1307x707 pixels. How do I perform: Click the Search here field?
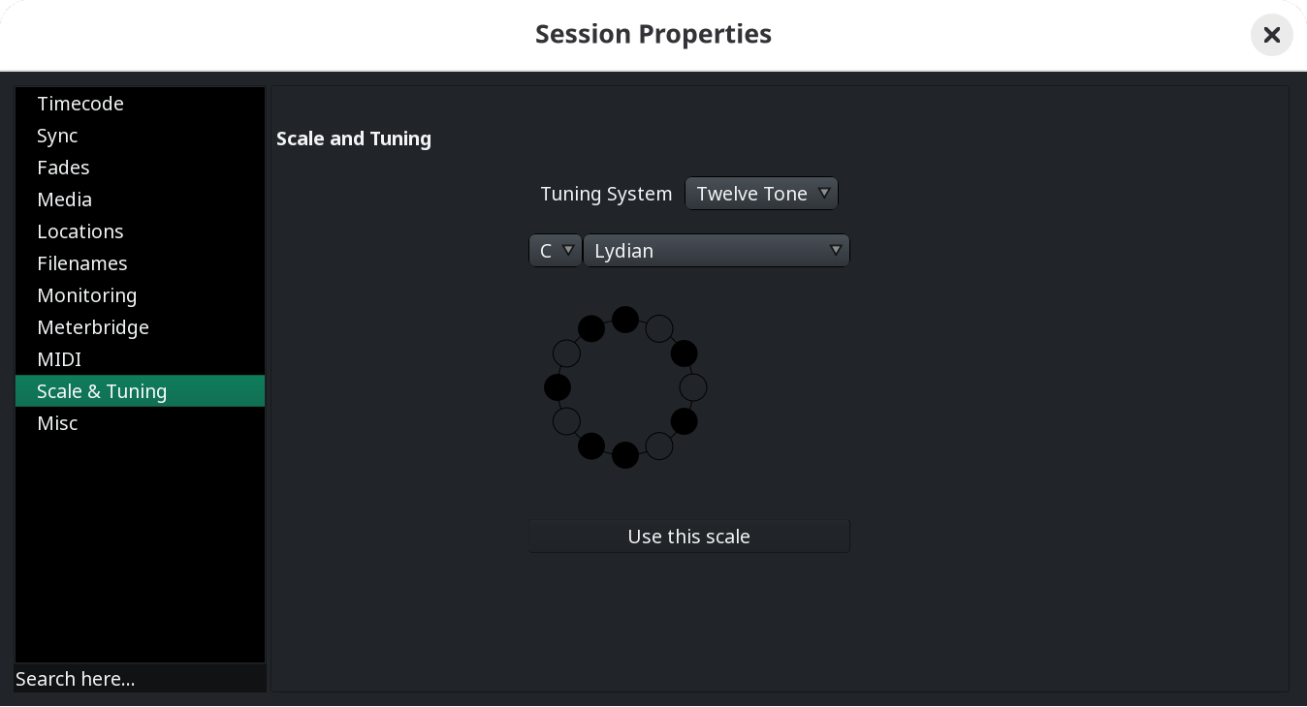click(140, 679)
